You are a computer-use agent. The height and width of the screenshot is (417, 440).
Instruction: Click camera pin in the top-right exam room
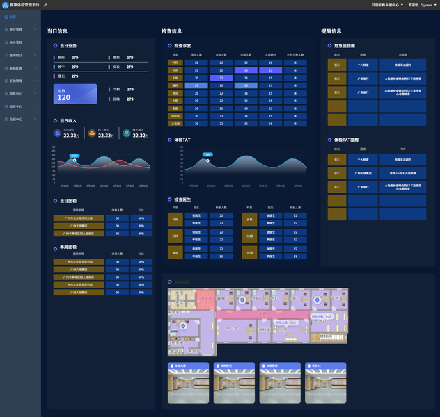click(x=317, y=300)
